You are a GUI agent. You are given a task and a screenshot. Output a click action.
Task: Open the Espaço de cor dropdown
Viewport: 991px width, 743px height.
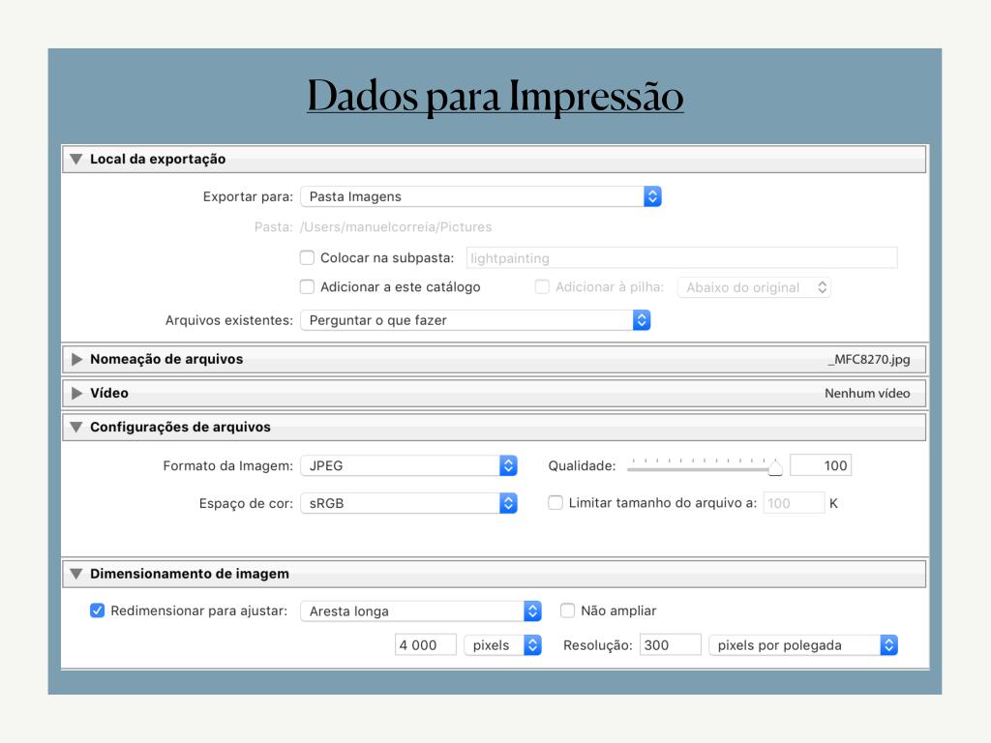(408, 503)
